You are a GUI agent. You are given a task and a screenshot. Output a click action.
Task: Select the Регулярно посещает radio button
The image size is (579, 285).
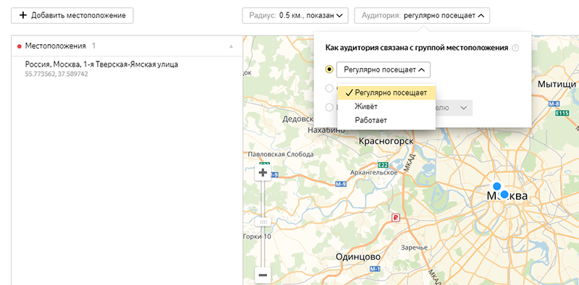pos(329,69)
